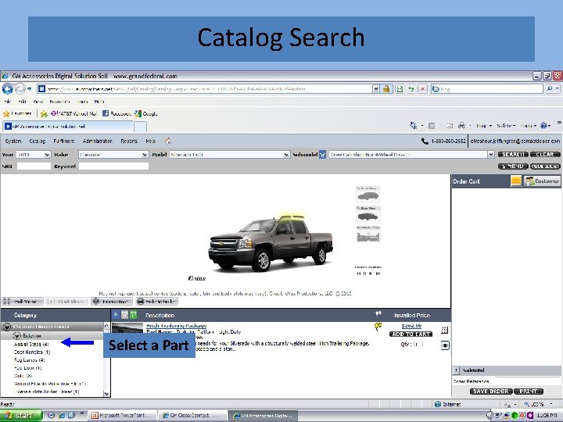This screenshot has height=422, width=563.
Task: Open the Hitch Trailering Package link
Action: [x=176, y=325]
